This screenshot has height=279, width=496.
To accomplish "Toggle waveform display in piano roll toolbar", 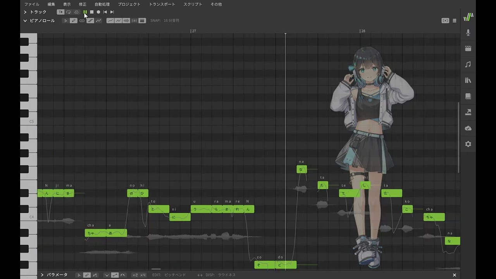I will (126, 21).
